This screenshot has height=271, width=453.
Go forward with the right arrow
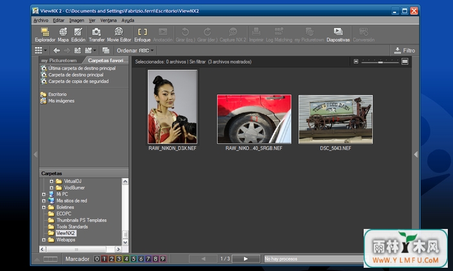[x=67, y=50]
